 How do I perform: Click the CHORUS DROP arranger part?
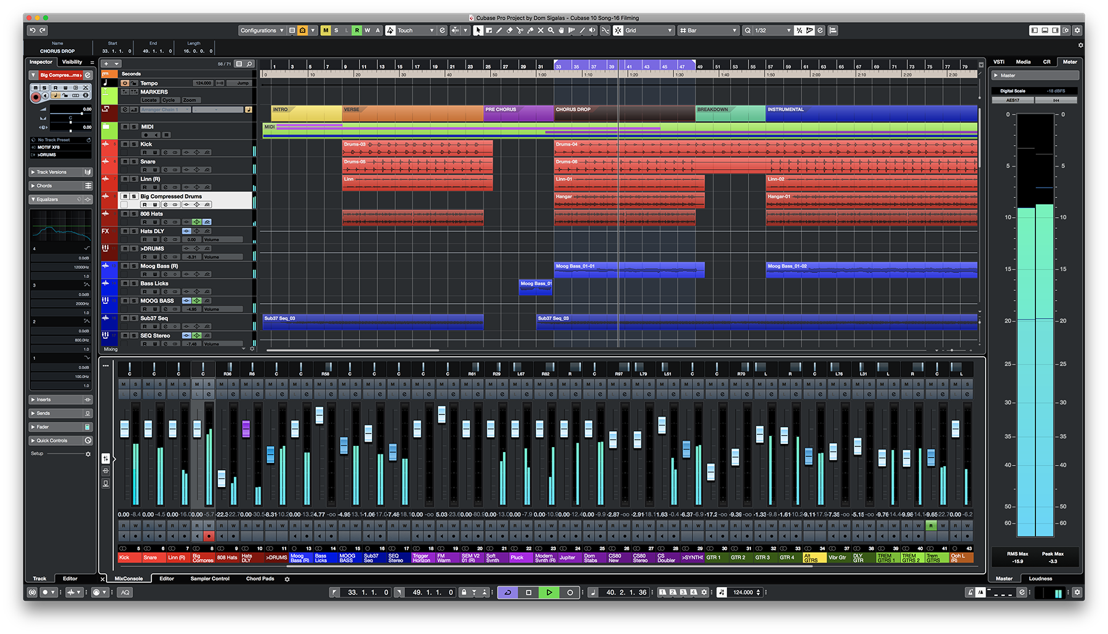(x=624, y=113)
